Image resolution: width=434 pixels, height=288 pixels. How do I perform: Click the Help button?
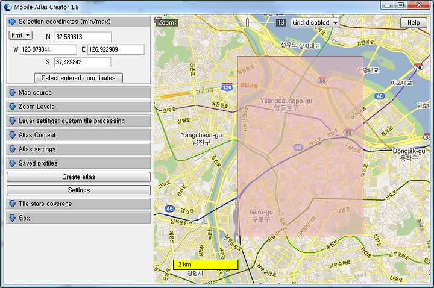pyautogui.click(x=414, y=23)
